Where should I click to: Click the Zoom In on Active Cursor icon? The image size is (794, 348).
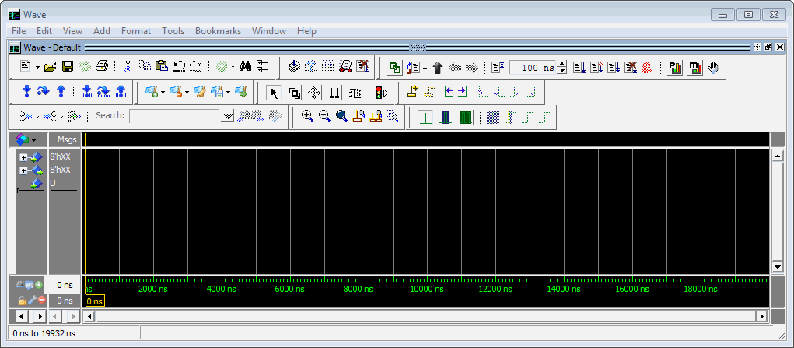click(x=359, y=116)
